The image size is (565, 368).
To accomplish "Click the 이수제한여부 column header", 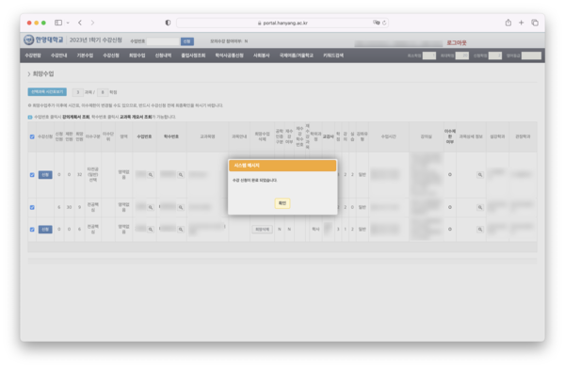I will point(450,136).
